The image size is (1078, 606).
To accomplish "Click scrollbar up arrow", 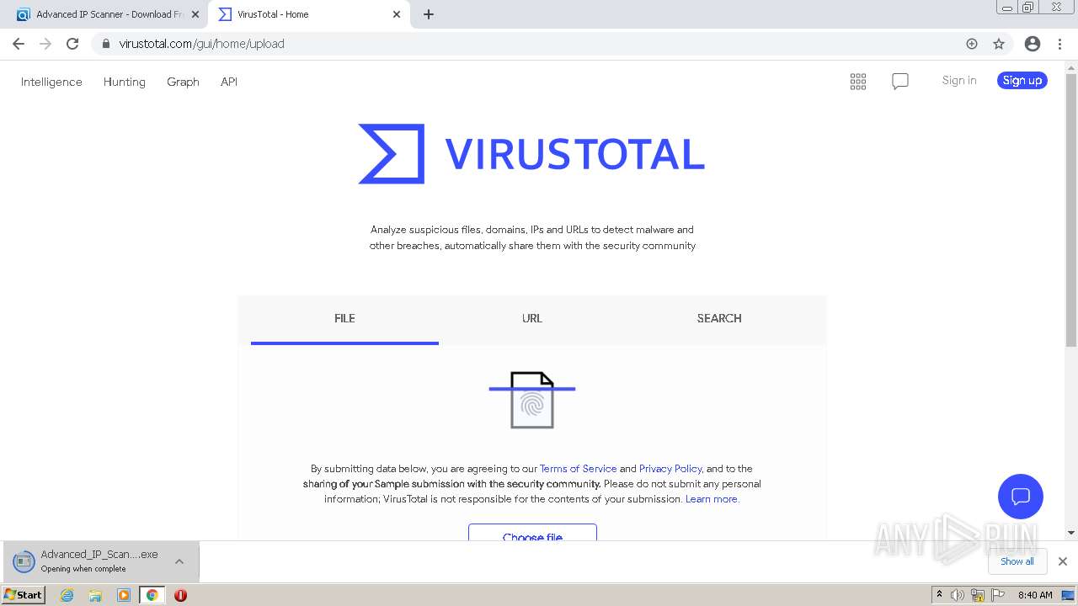I will click(x=1071, y=66).
